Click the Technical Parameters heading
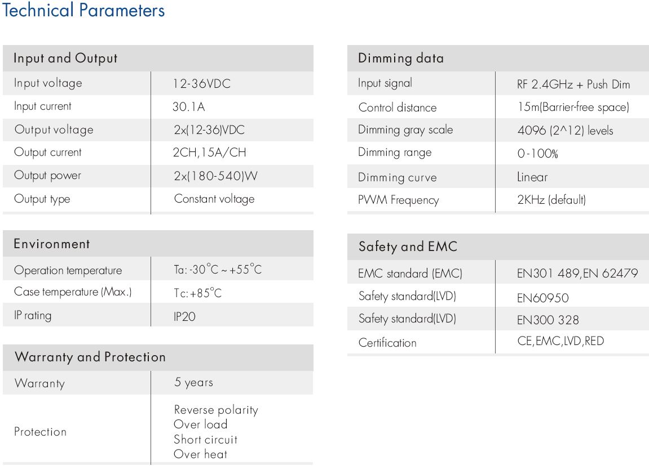Image resolution: width=649 pixels, height=466 pixels. (x=83, y=11)
